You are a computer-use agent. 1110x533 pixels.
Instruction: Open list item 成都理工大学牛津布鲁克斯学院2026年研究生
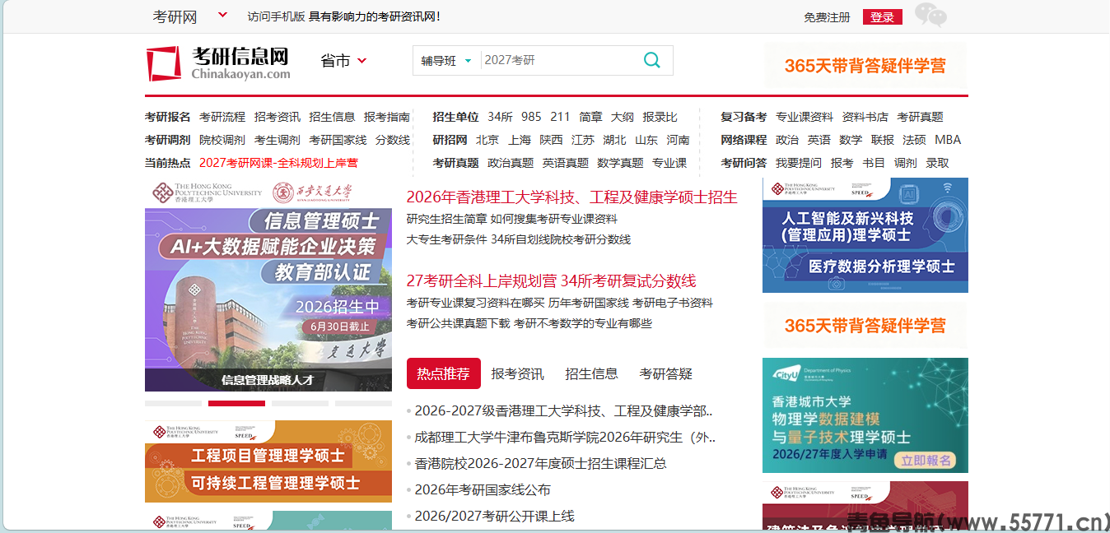pyautogui.click(x=565, y=437)
